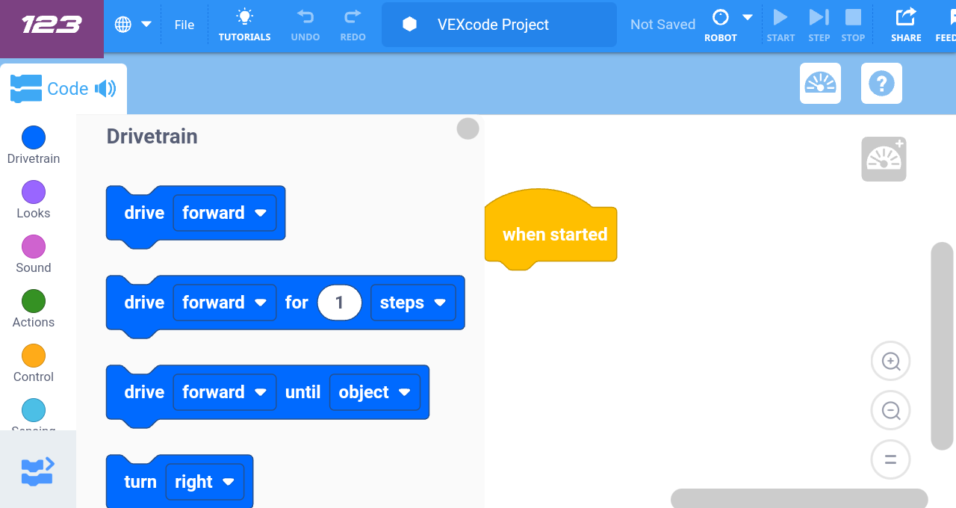Open the monitor dashboard icon above the workspace
Viewport: 956px width, 508px height.
click(820, 83)
